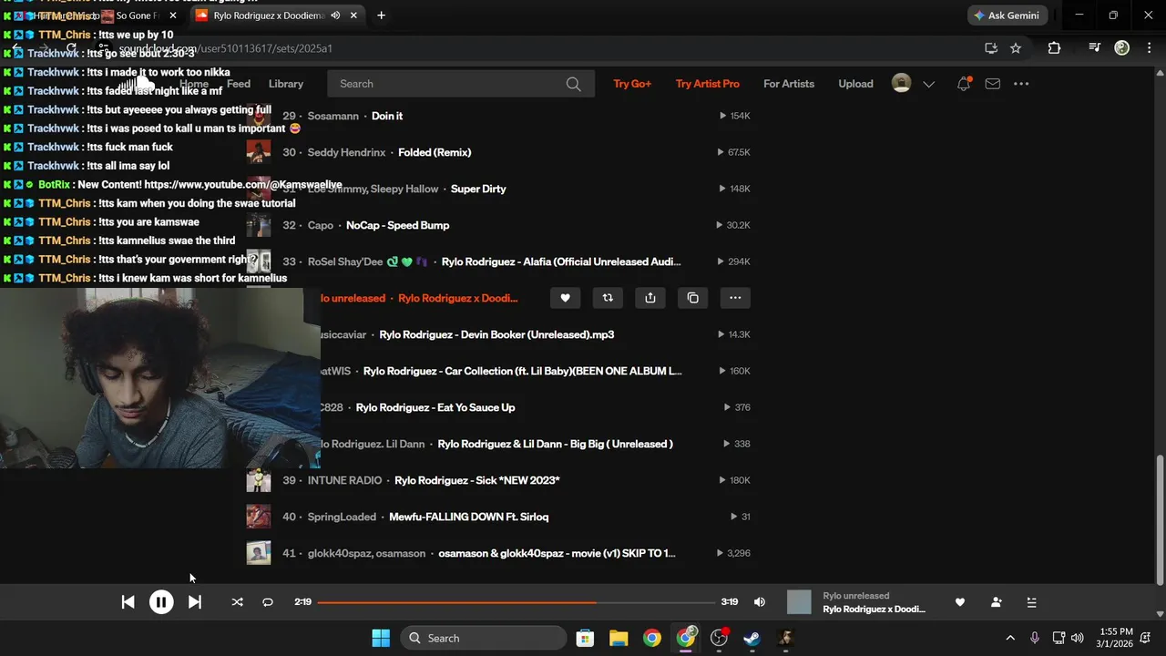Image resolution: width=1166 pixels, height=656 pixels.
Task: Play Rylo Rodriguez - Alafia track
Action: (x=561, y=261)
